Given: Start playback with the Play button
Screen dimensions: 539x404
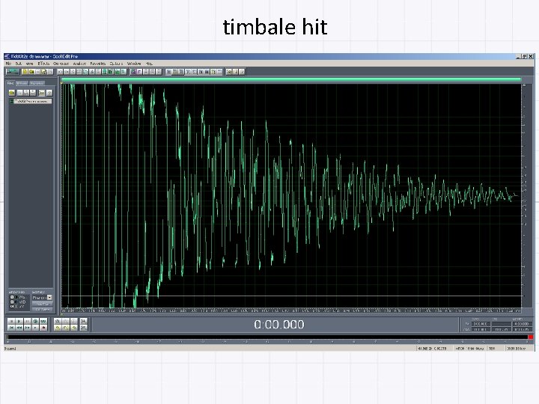Looking at the screenshot, I should (x=19, y=321).
